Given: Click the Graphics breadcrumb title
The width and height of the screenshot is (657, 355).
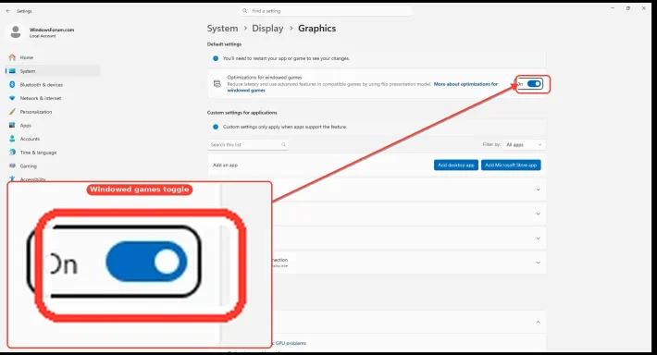Looking at the screenshot, I should coord(316,29).
